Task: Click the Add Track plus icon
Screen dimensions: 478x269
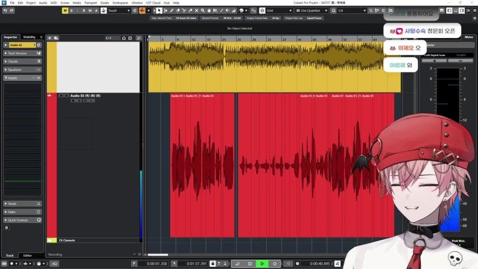Action: tap(50, 38)
